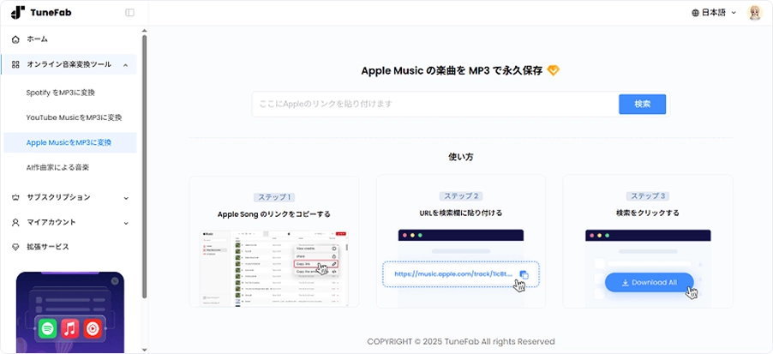Click Spotify icon in promo banner
The image size is (773, 354).
pyautogui.click(x=47, y=328)
